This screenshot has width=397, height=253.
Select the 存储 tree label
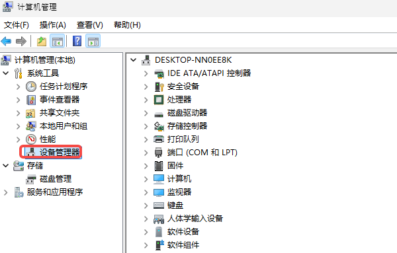35,166
